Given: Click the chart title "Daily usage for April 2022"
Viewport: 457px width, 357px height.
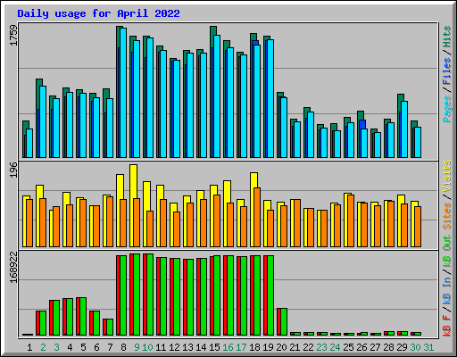Looking at the screenshot, I should click(x=98, y=13).
